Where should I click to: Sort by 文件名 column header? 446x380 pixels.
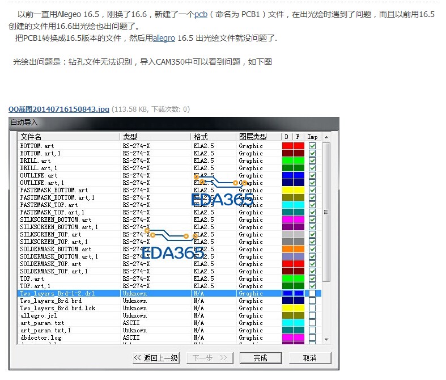coord(69,137)
